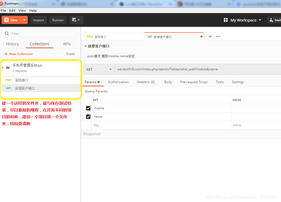Select the Pre-request Script tab

(194, 82)
